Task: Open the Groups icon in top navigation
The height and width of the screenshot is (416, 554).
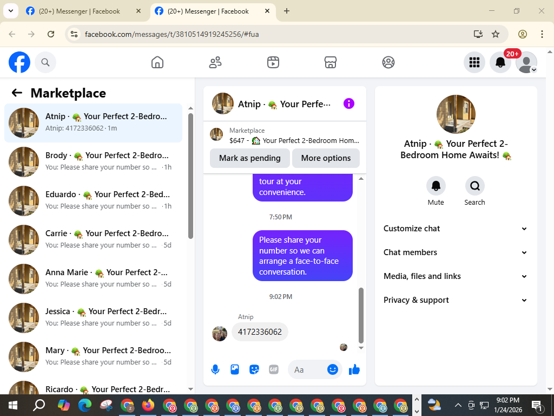Action: 388,62
